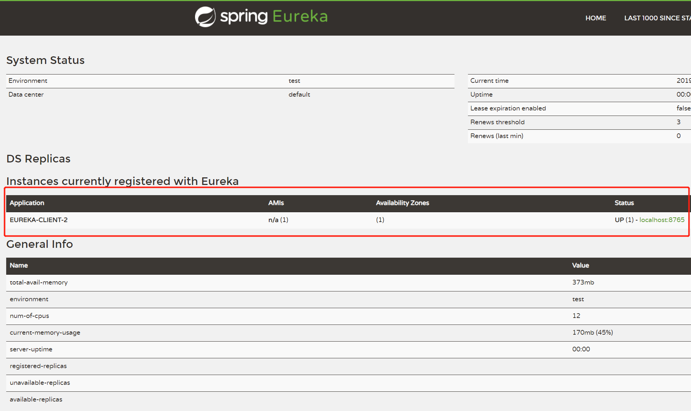Click the Application column header

pos(27,203)
